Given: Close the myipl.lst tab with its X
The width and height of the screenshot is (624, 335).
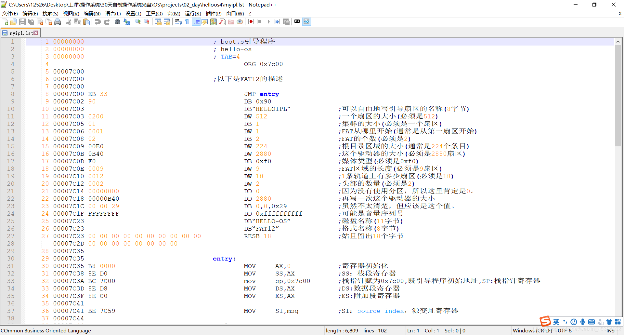Looking at the screenshot, I should [36, 33].
